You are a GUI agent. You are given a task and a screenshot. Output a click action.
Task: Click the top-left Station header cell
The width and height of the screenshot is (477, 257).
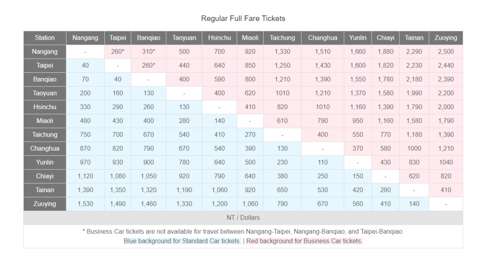[45, 38]
